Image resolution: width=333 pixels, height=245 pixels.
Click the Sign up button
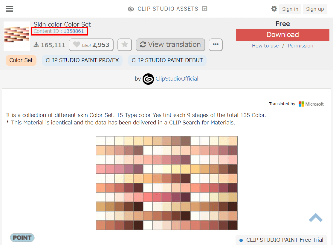click(315, 9)
